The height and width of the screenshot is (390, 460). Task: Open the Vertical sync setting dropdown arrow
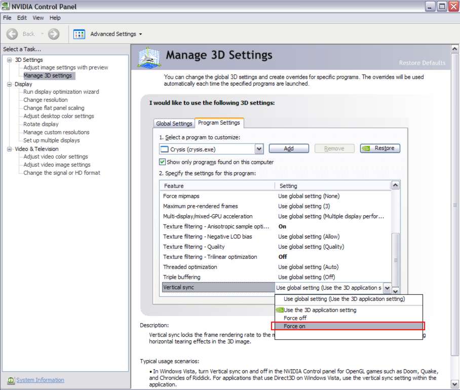[387, 288]
